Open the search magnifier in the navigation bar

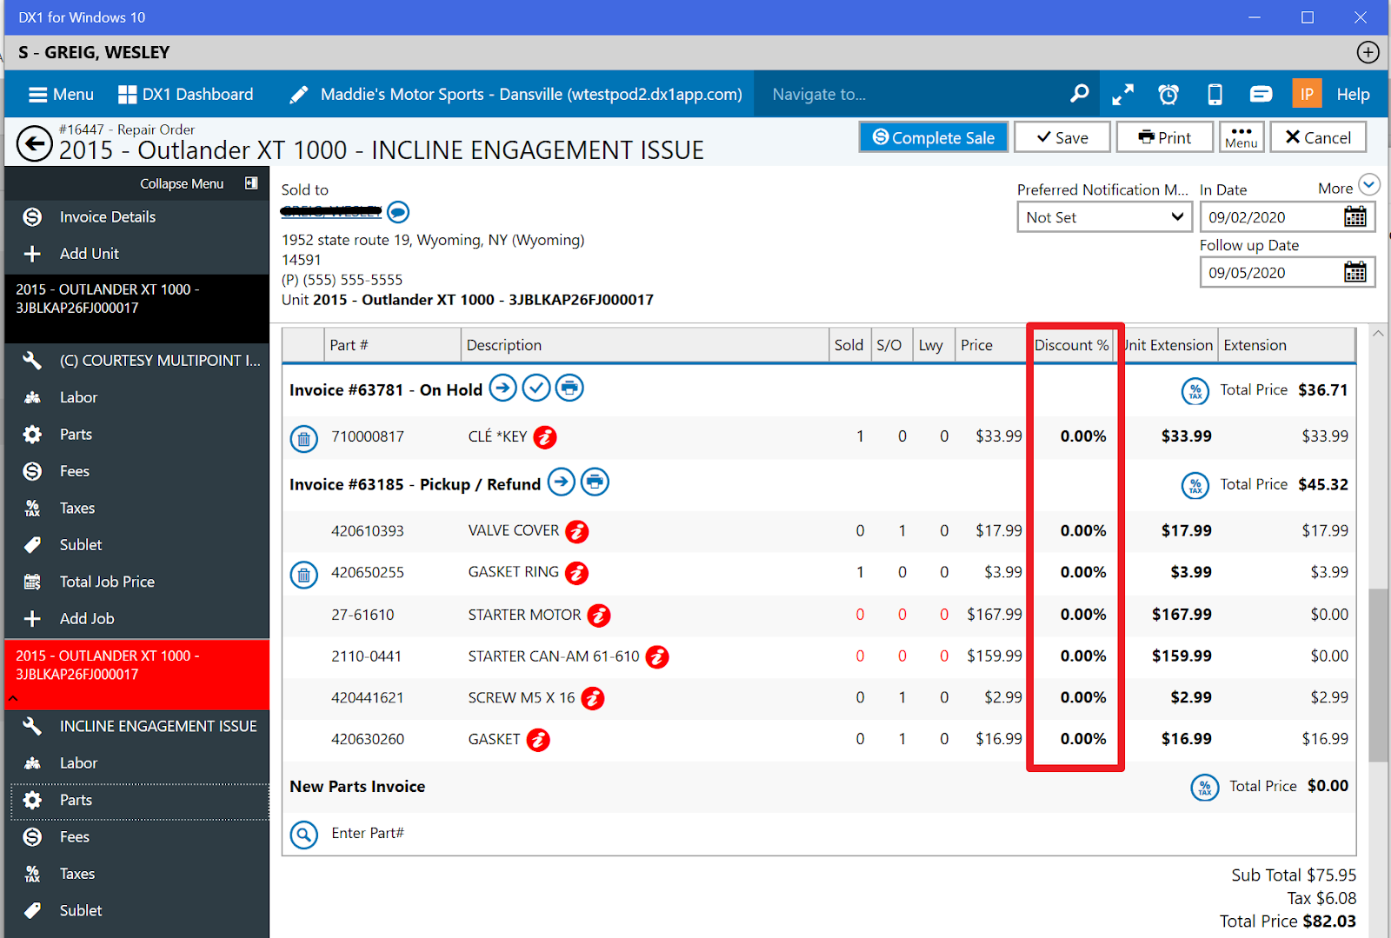coord(1079,94)
